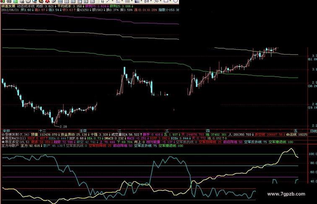The height and width of the screenshot is (204, 317).
Task: Click the 成交量比%:56.522 value
Action: tap(125, 134)
